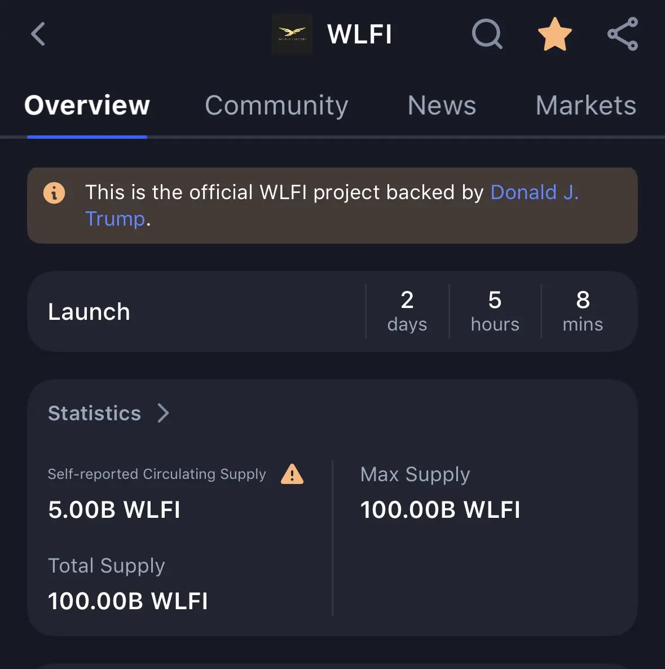The width and height of the screenshot is (665, 669).
Task: Toggle the favorite star icon
Action: tap(554, 34)
